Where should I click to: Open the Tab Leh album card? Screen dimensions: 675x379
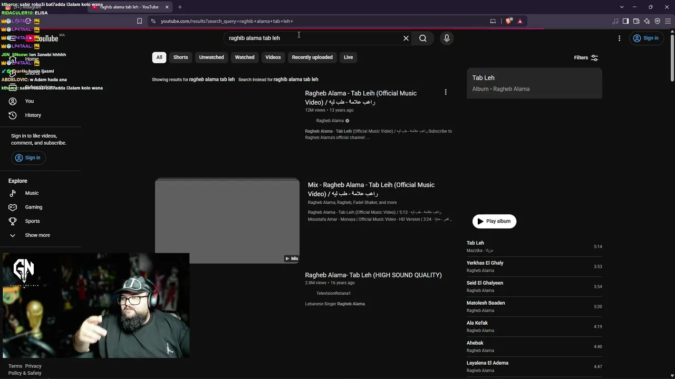point(534,83)
